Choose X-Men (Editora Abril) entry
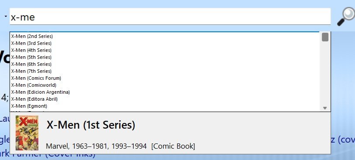The height and width of the screenshot is (160, 355). pos(165,99)
